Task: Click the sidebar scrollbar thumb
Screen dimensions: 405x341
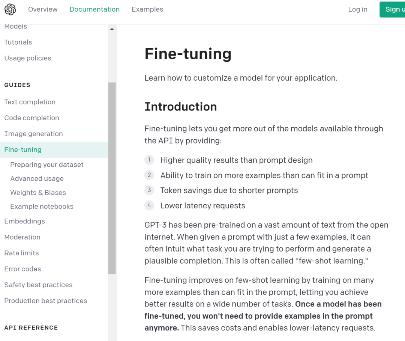Action: point(112,178)
